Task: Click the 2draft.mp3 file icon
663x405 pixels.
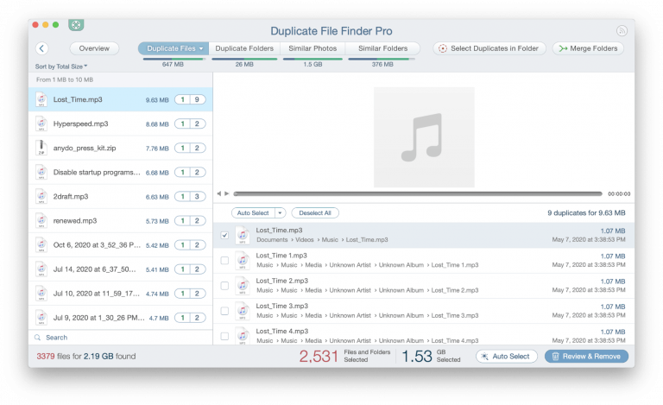Action: pyautogui.click(x=41, y=197)
